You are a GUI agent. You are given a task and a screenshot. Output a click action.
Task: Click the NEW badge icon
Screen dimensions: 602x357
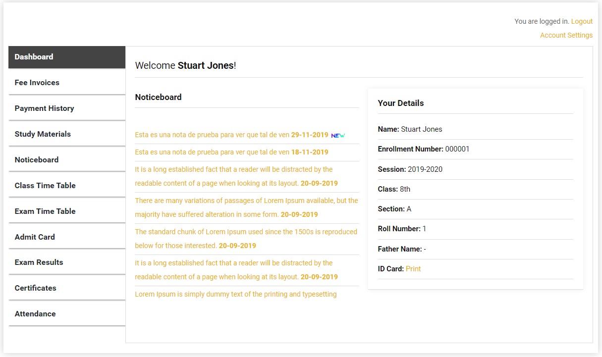coord(338,135)
